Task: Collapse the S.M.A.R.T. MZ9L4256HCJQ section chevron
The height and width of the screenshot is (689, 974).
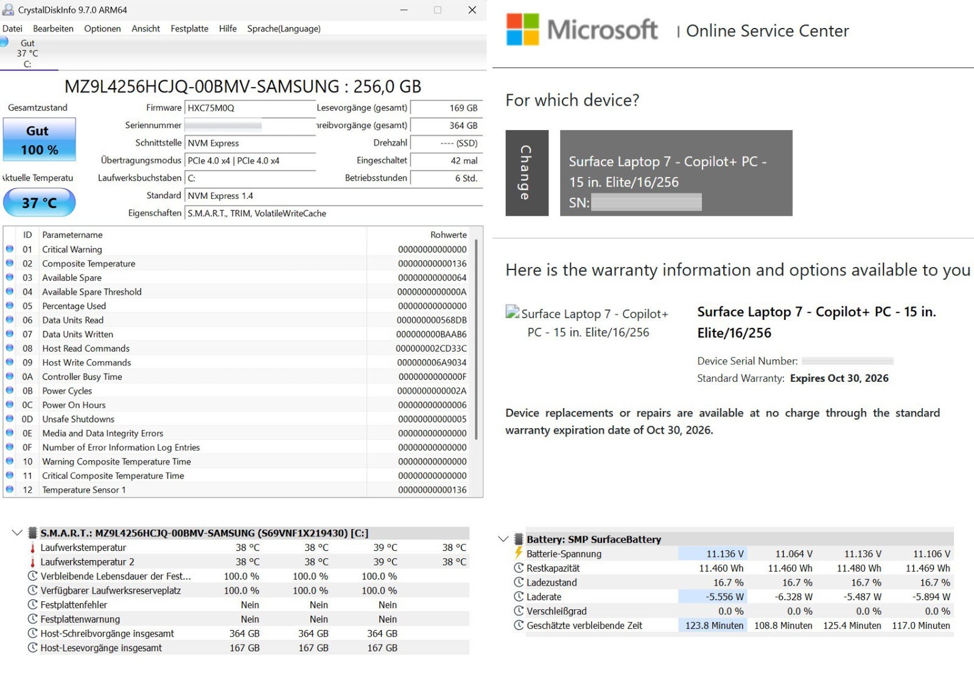Action: pos(17,533)
